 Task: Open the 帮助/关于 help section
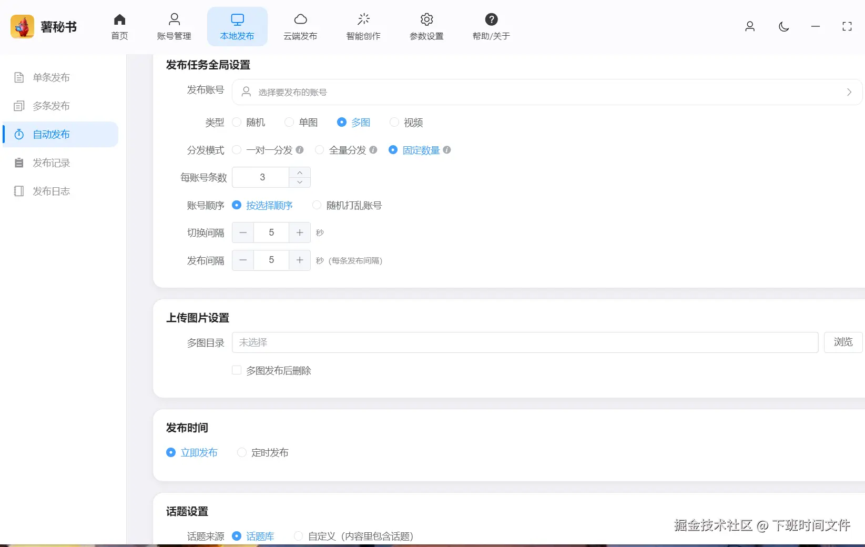click(x=491, y=26)
